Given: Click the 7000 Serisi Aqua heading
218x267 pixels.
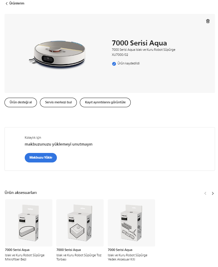Looking at the screenshot, I should coord(139,43).
